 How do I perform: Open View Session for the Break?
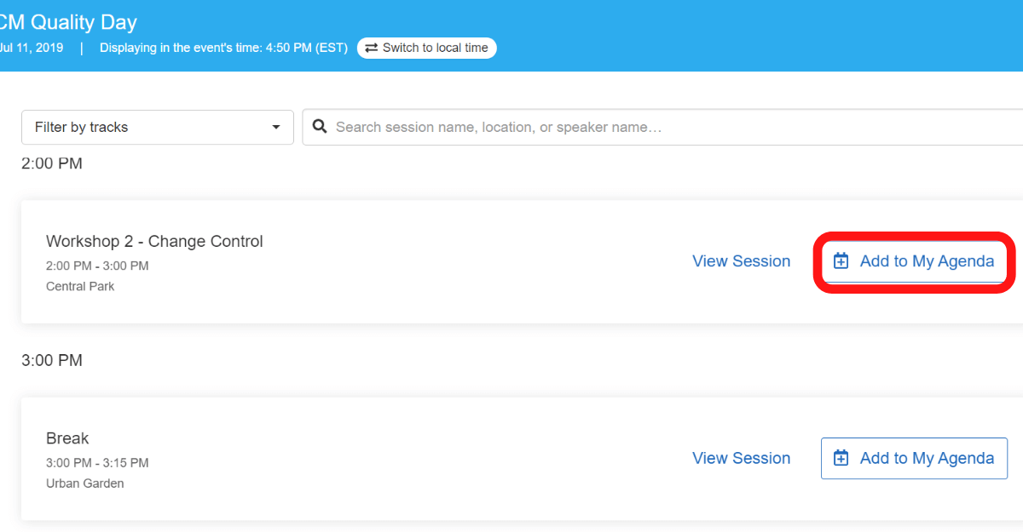pyautogui.click(x=741, y=458)
